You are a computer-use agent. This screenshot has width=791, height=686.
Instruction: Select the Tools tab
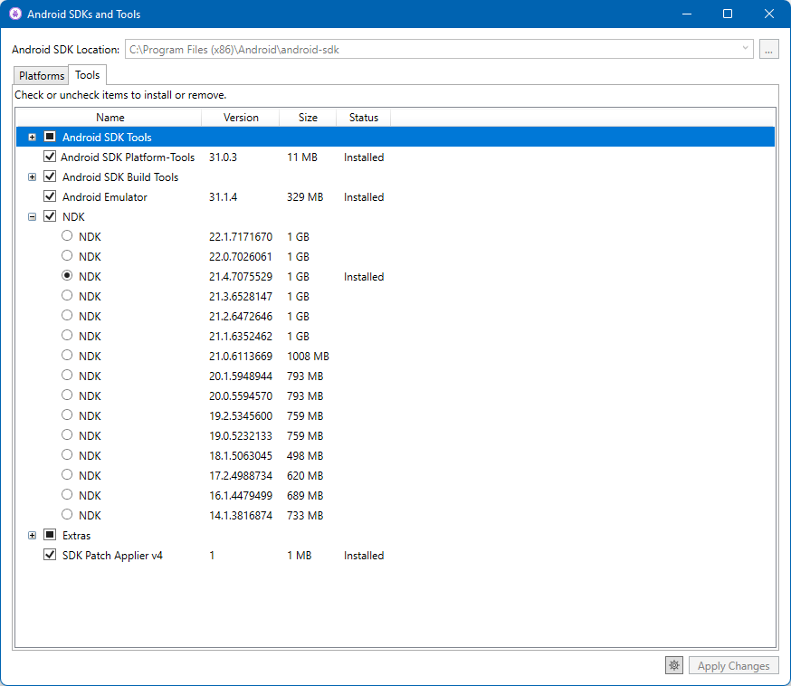87,74
